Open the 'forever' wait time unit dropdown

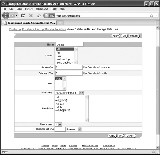[x=74, y=129]
